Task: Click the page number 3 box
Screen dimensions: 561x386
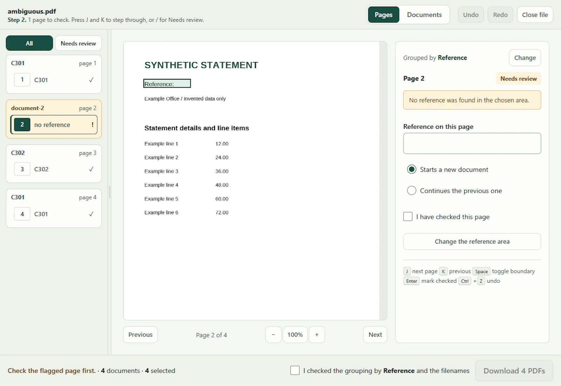Action: point(22,169)
